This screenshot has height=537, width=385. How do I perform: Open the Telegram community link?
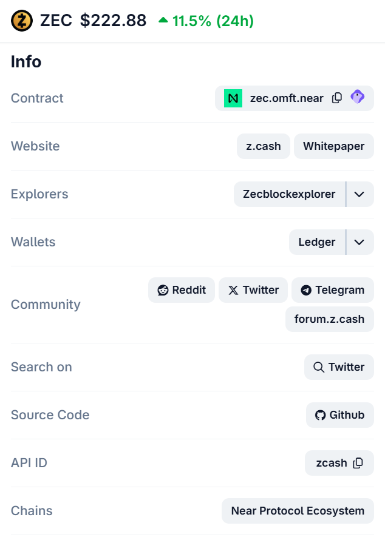tap(333, 290)
